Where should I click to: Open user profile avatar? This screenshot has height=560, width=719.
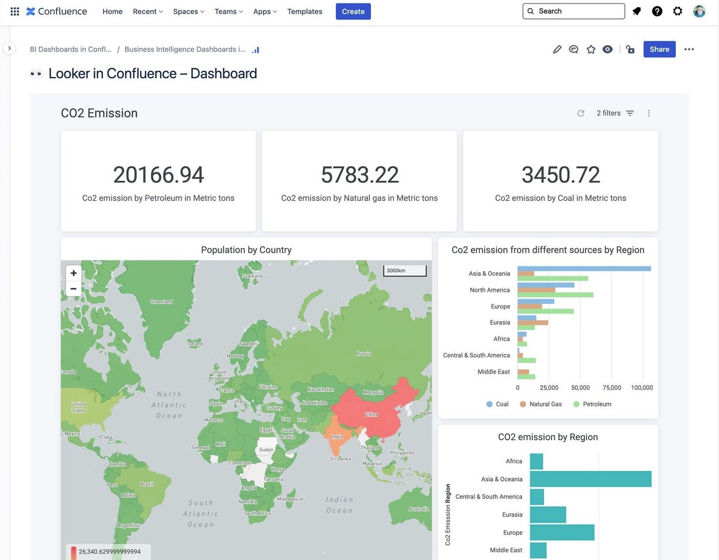click(x=699, y=11)
